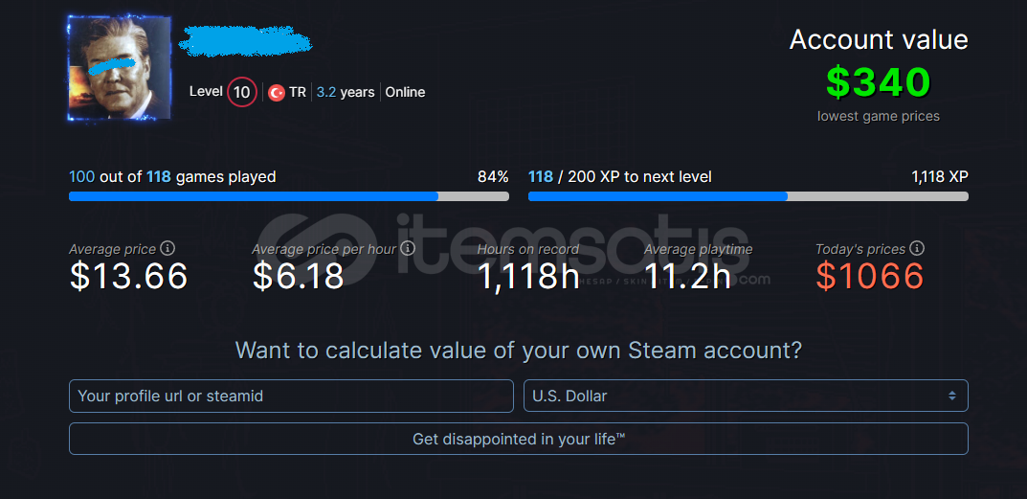Click the Level 10 badge circle
1027x499 pixels.
(242, 93)
